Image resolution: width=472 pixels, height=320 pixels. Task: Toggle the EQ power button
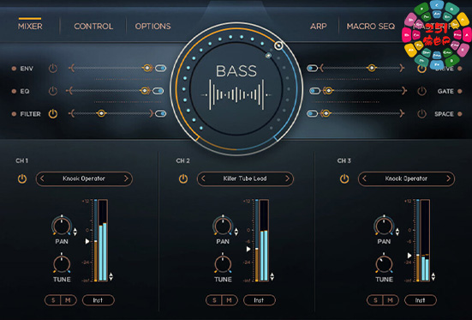53,91
